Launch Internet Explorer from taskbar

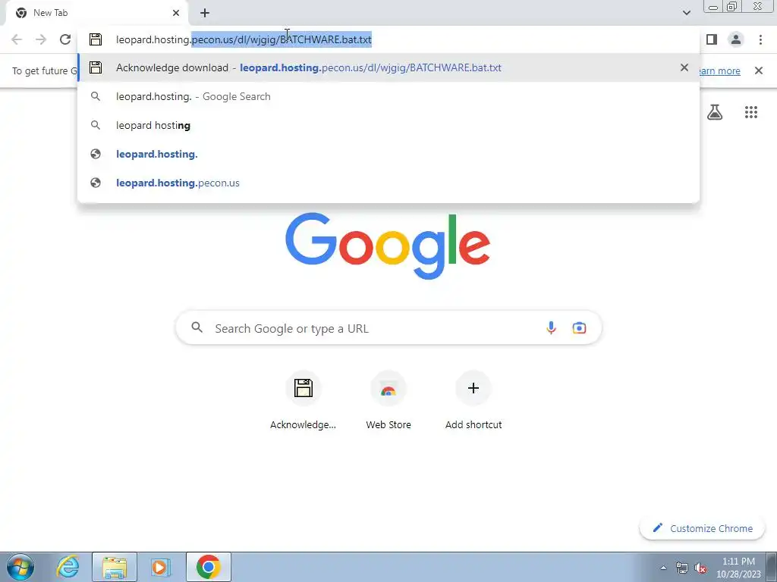tap(68, 567)
